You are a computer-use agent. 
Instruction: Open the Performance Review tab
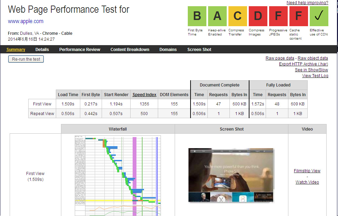pyautogui.click(x=80, y=49)
